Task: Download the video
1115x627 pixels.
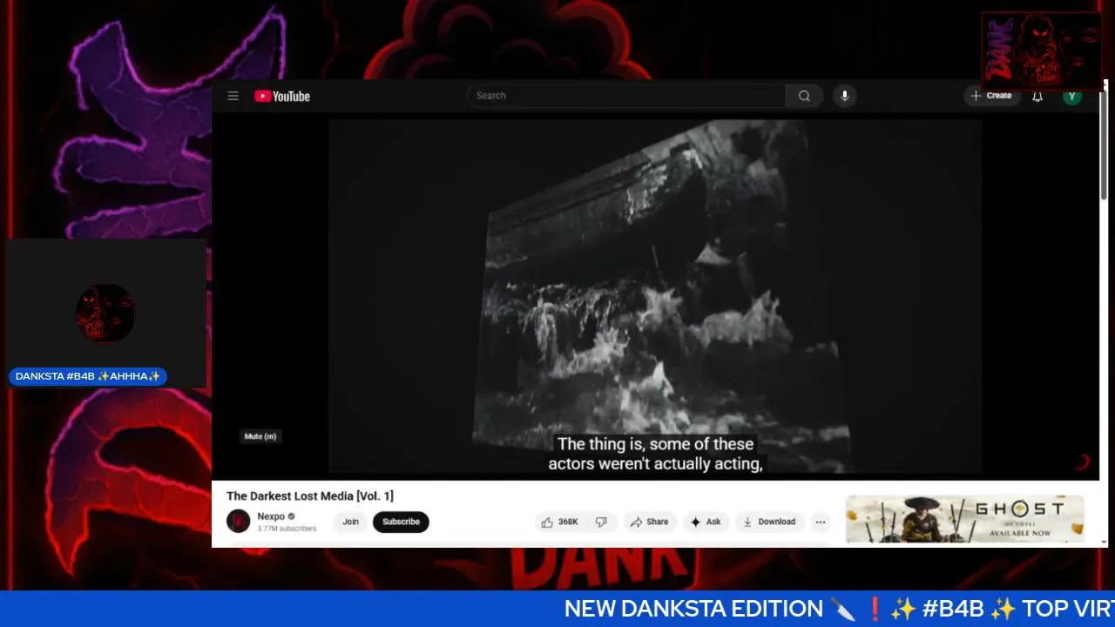Action: click(x=768, y=522)
